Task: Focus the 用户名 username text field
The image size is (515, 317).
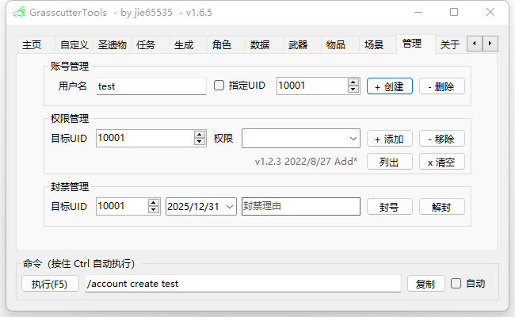Action: [x=151, y=86]
